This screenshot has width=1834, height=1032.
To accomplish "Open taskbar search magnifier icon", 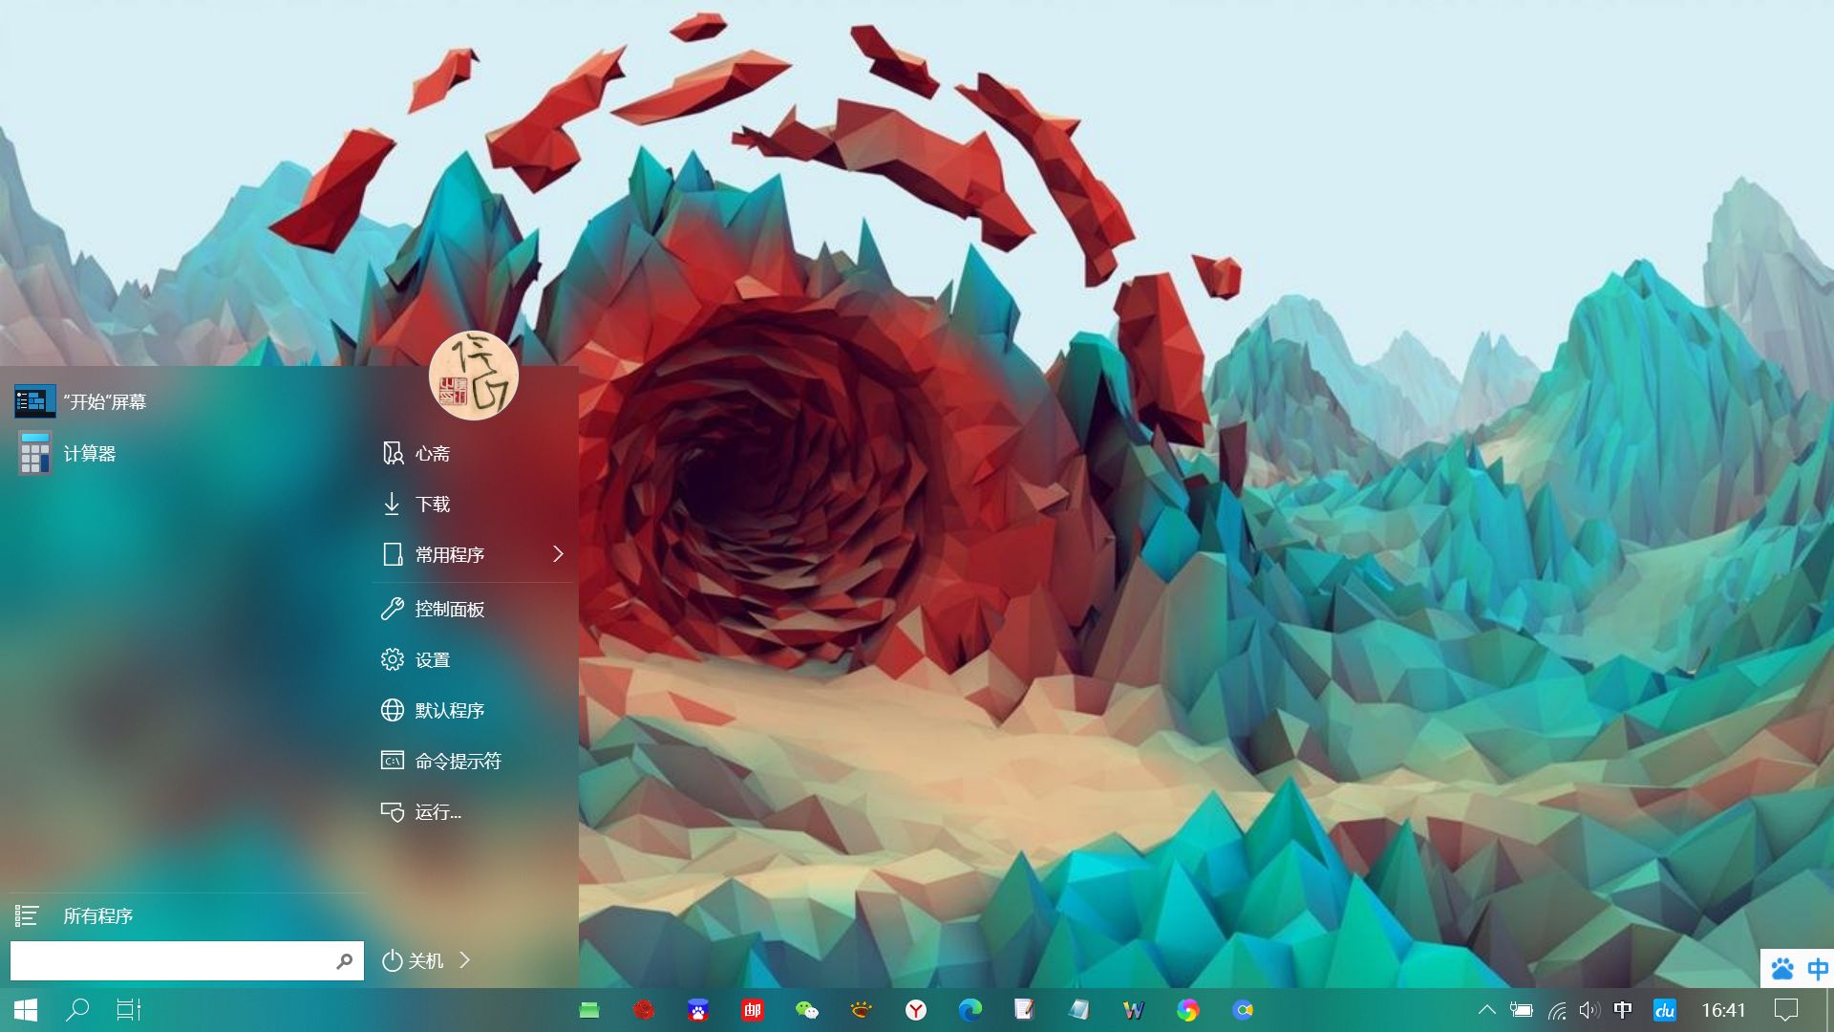I will click(x=77, y=1010).
